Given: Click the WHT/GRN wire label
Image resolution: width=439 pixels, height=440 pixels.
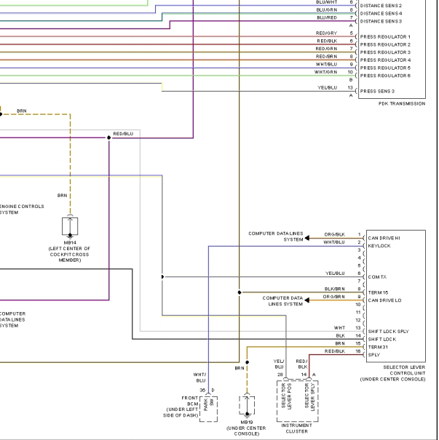Looking at the screenshot, I should click(x=326, y=72).
